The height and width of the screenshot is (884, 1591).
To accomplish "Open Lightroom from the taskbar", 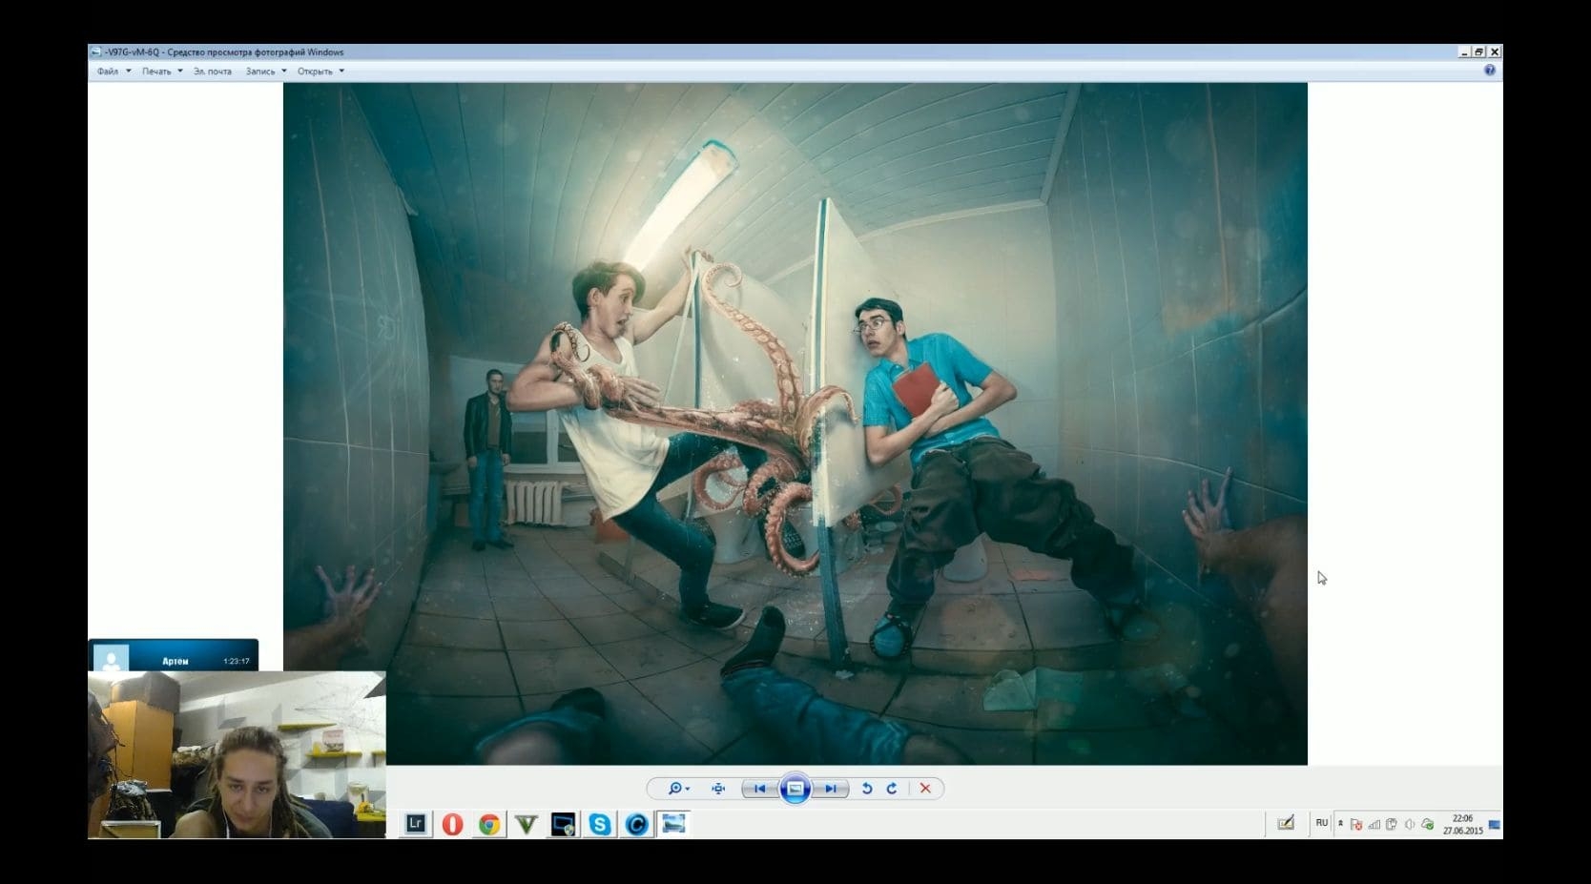I will pos(415,824).
